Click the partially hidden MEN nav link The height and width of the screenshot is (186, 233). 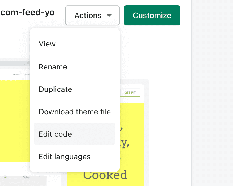(x=27, y=75)
